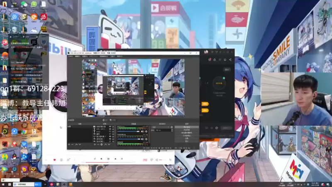
Task: Collapse music player with chevron-down icon
Action: (x=46, y=160)
